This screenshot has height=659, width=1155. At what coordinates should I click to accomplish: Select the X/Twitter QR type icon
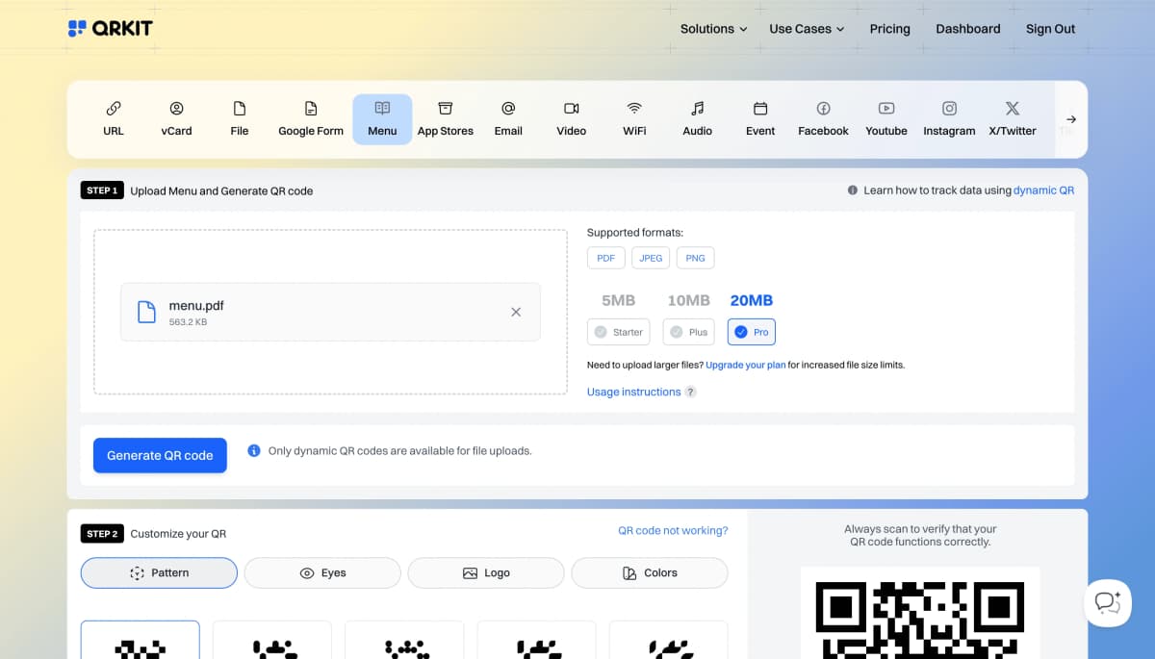click(1013, 109)
